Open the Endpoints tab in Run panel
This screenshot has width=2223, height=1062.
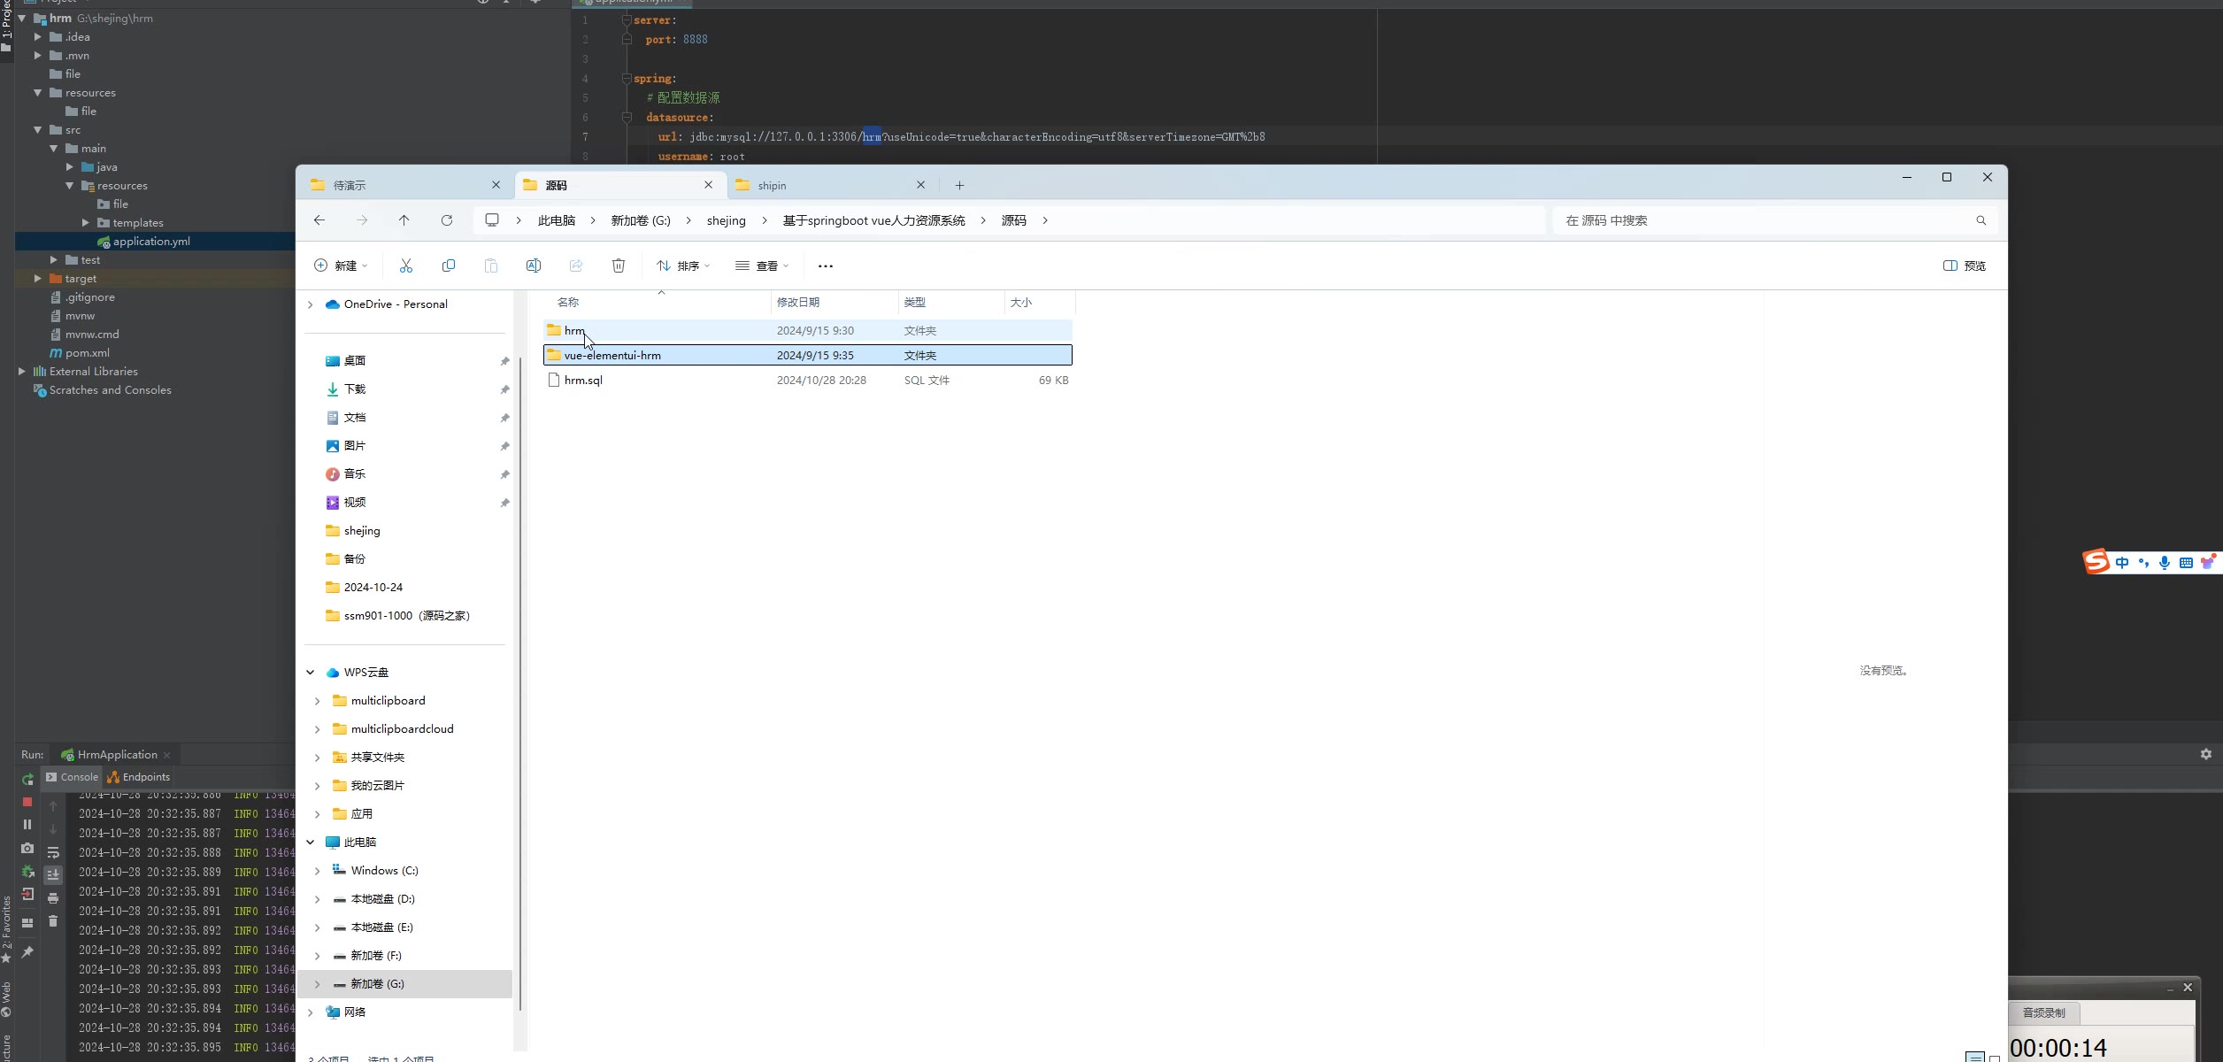[138, 777]
